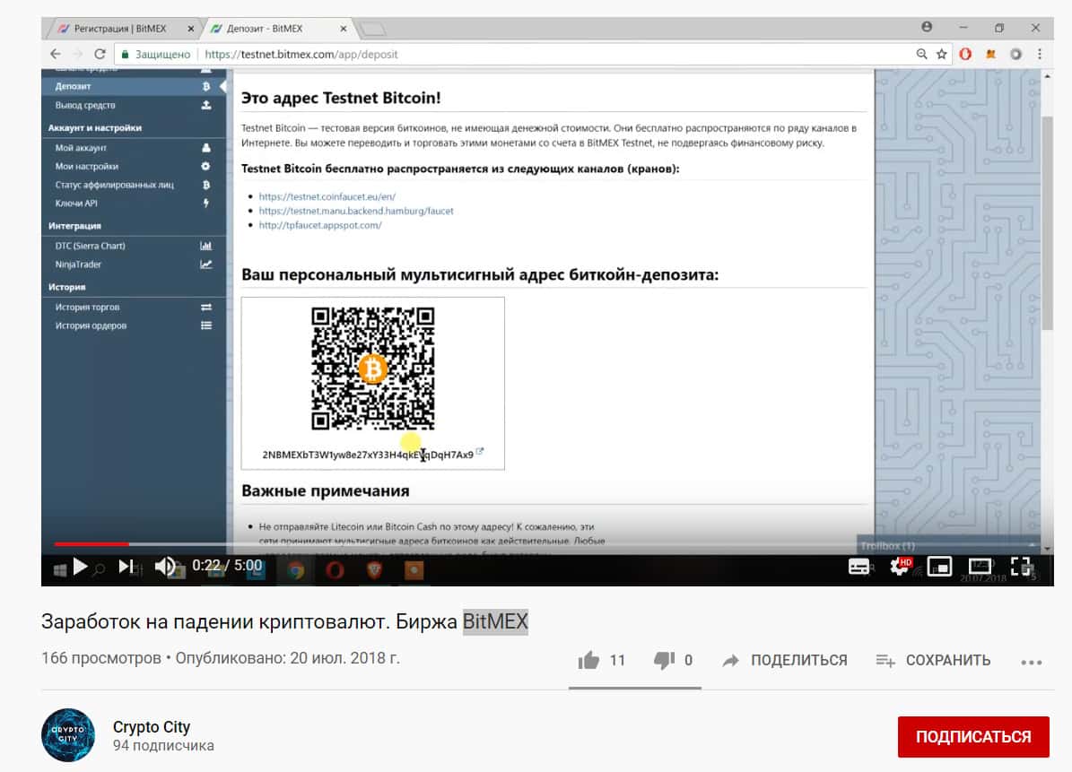1072x772 pixels.
Task: Open DTC (Sierra Chart) integration
Action: 134,246
